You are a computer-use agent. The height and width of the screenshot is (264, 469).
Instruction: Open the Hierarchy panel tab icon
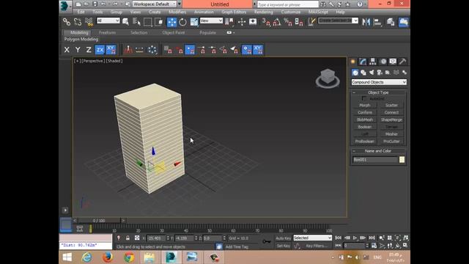(373, 62)
